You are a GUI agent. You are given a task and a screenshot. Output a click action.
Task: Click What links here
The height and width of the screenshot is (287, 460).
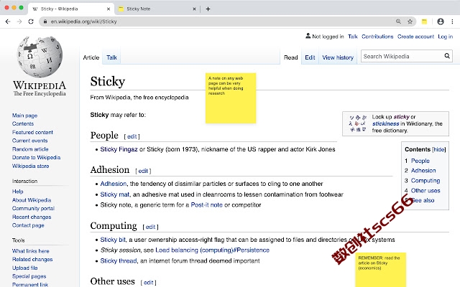pos(30,251)
